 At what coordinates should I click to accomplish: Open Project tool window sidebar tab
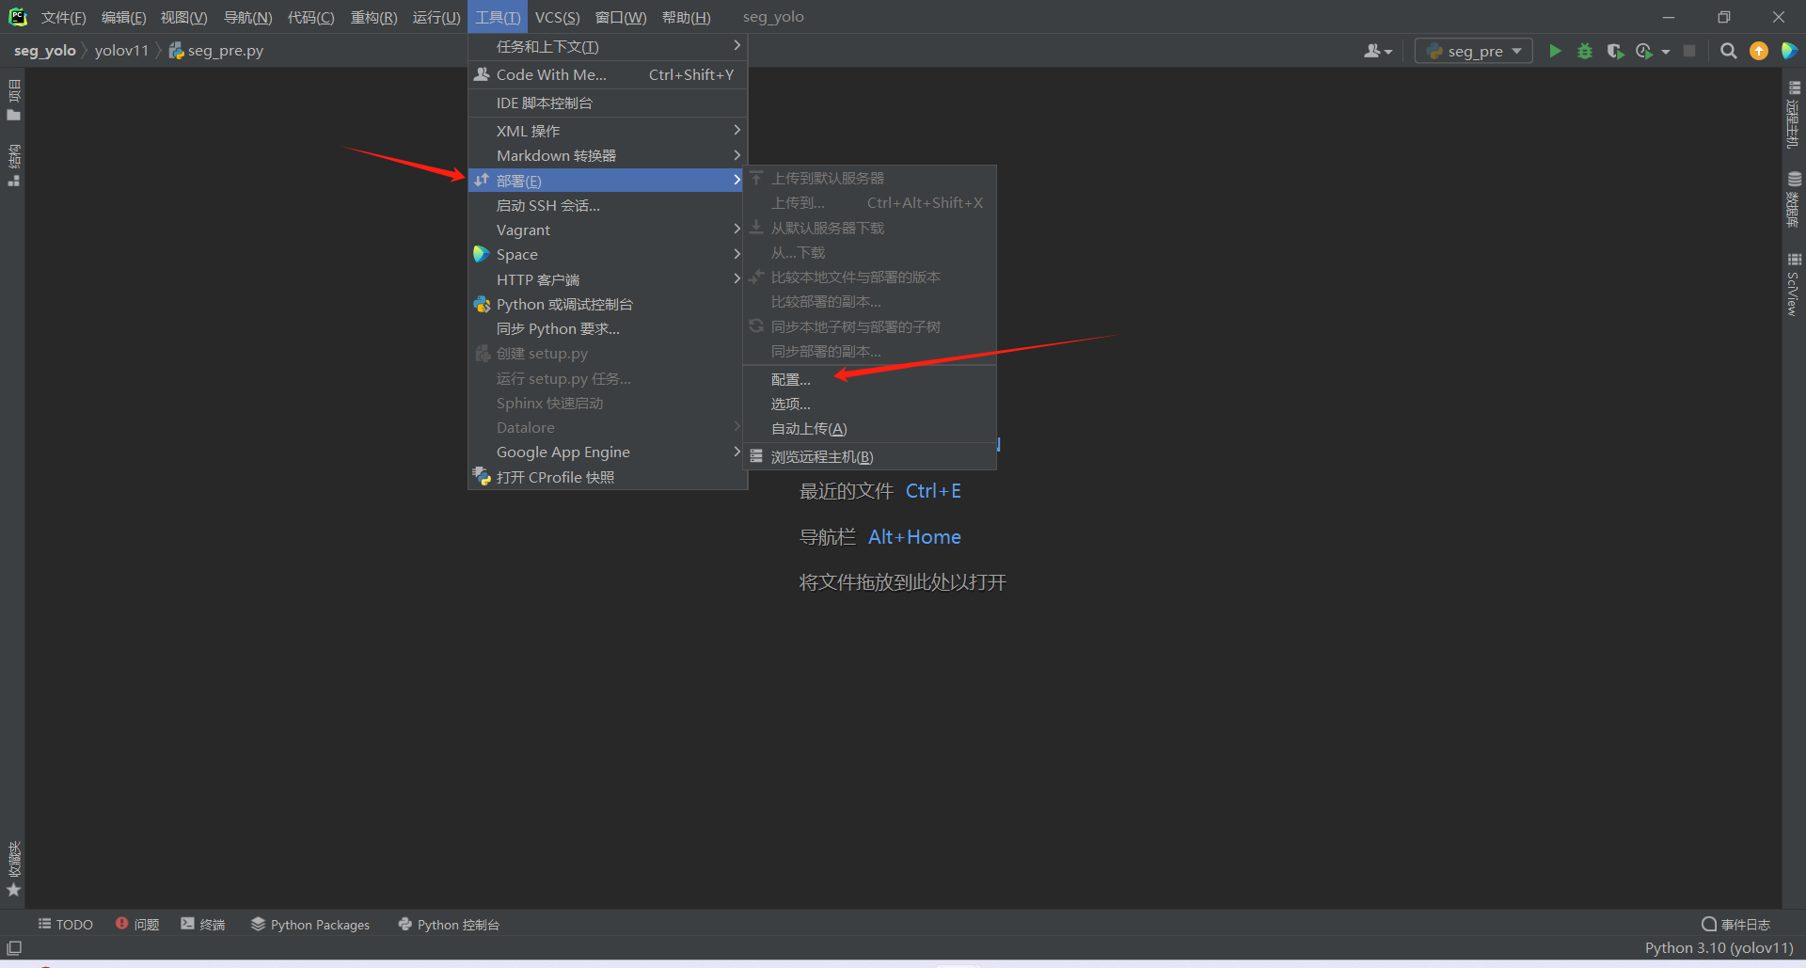pyautogui.click(x=13, y=100)
